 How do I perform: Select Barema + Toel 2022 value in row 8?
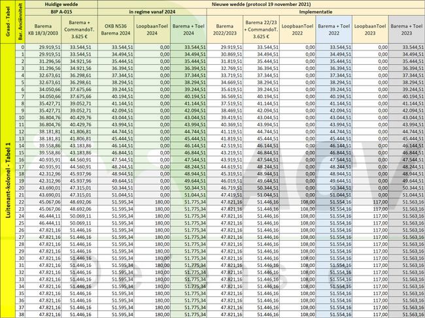[334, 103]
